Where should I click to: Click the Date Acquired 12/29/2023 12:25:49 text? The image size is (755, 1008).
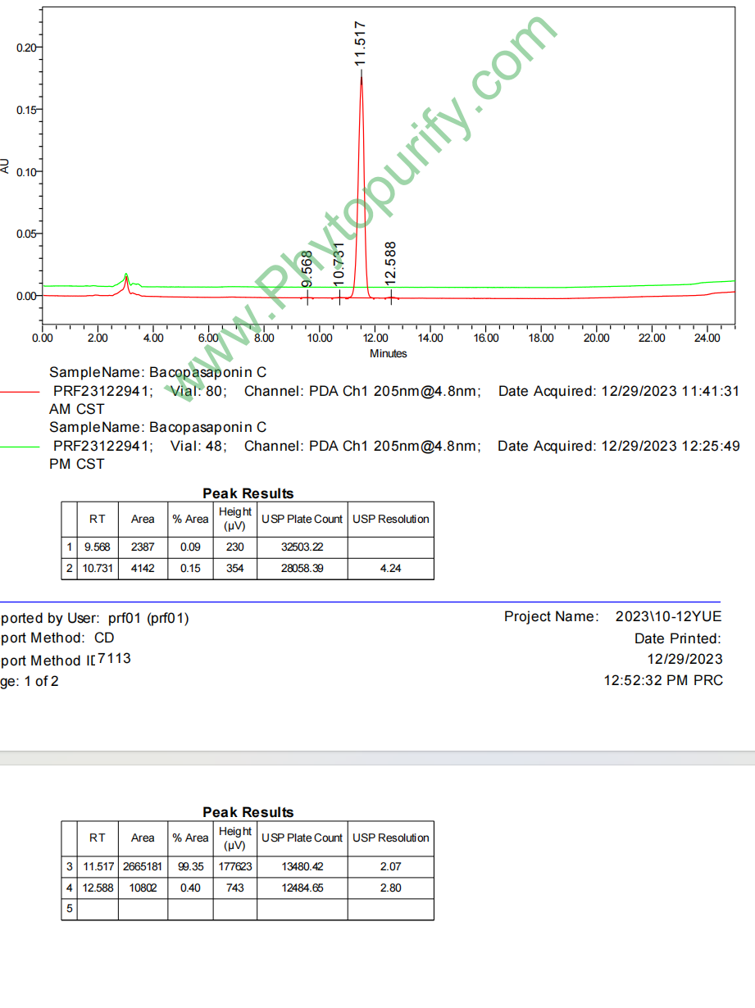(x=619, y=447)
